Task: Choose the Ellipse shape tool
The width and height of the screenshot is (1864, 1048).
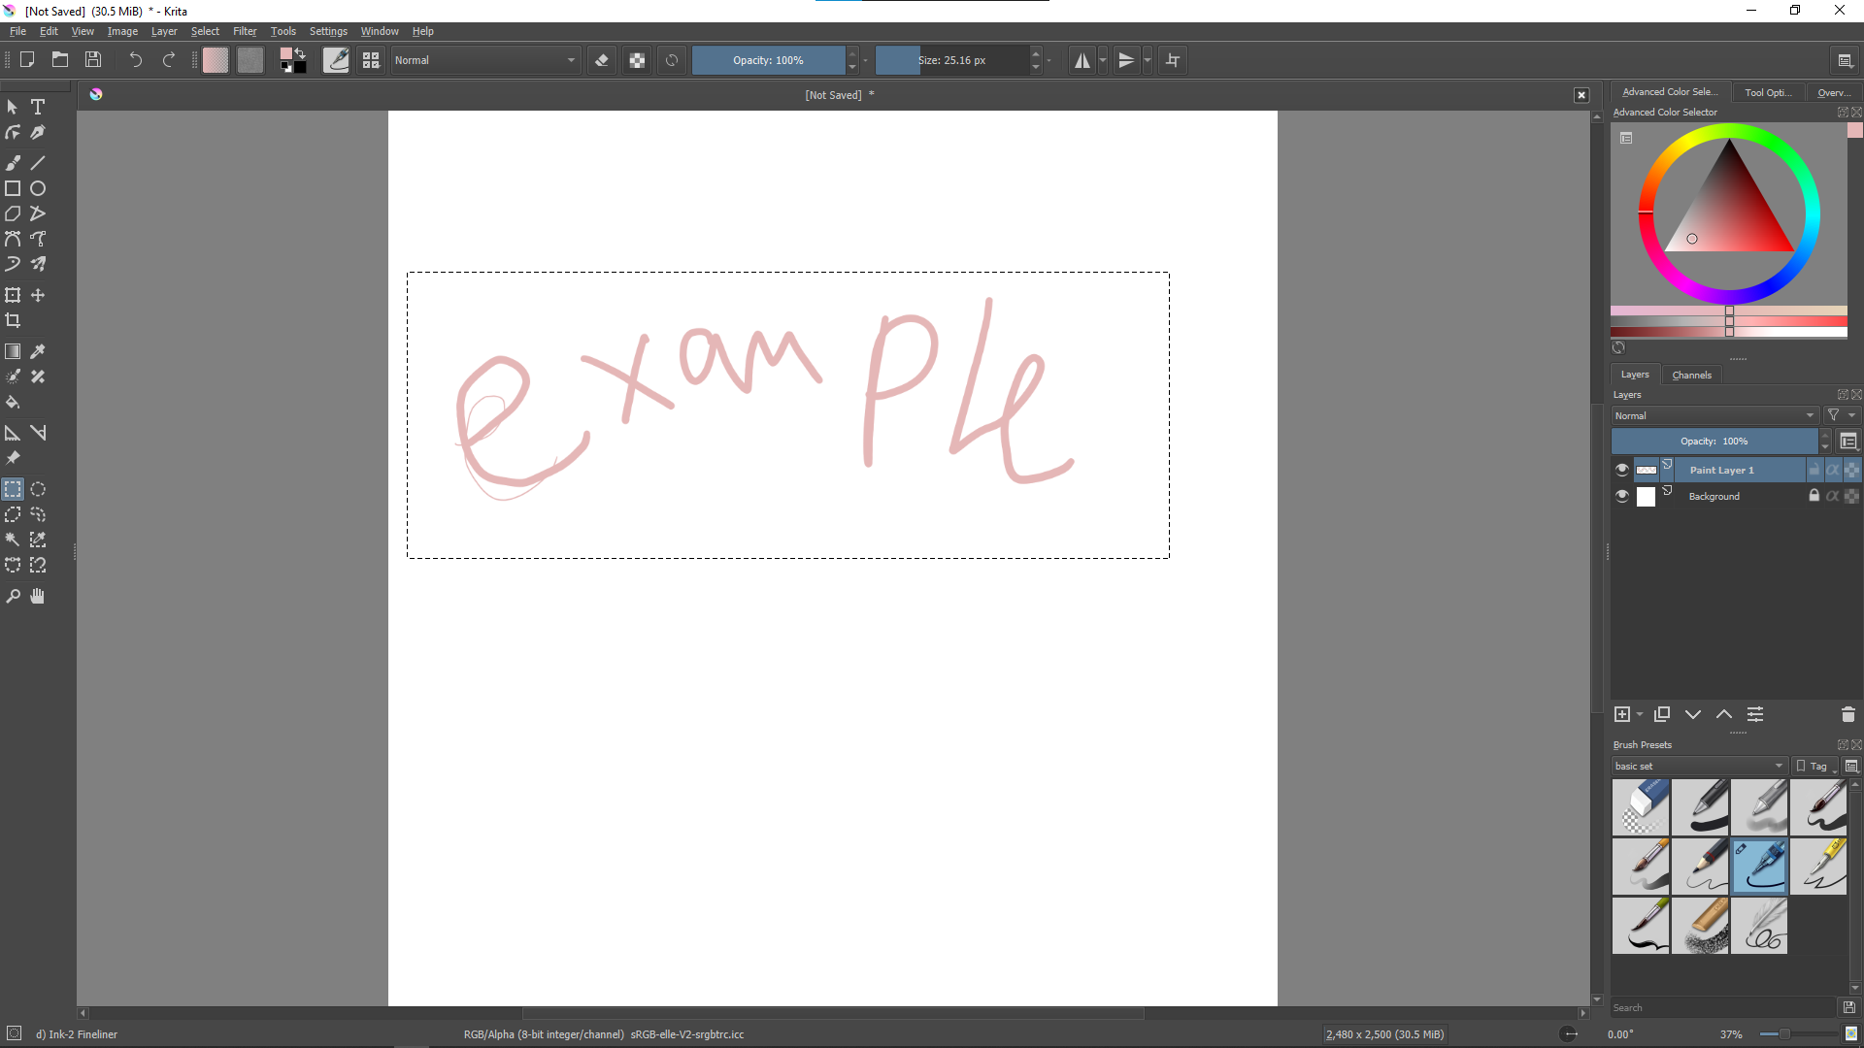Action: pos(38,188)
